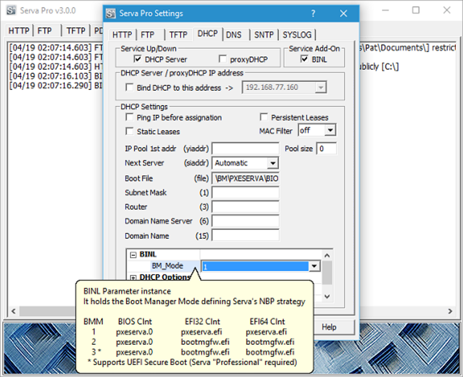The width and height of the screenshot is (463, 377).
Task: Collapse the BINL tree node
Action: point(133,255)
